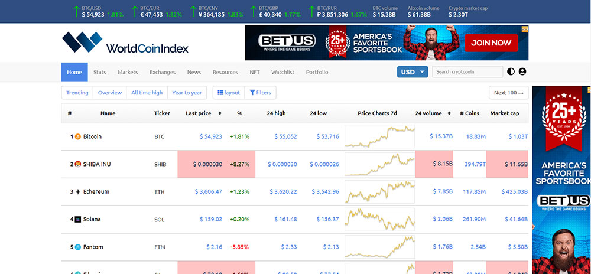Click the BTC/CNY green up arrow
591x274 pixels.
pyautogui.click(x=193, y=11)
